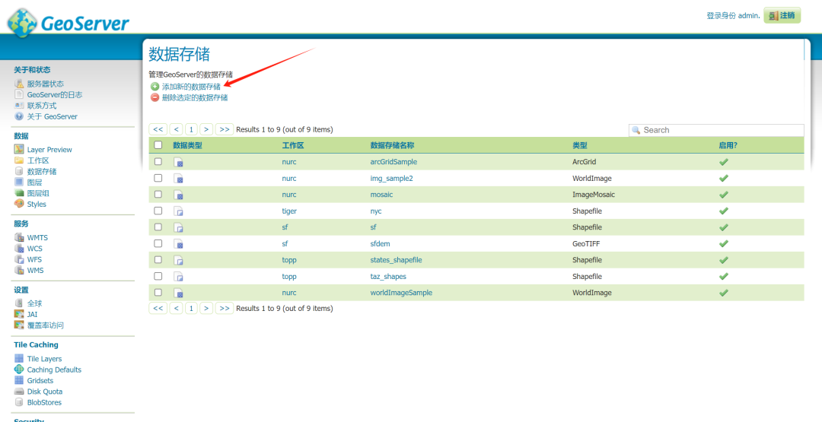
Task: Check the worldImageSample row checkbox
Action: pos(158,292)
